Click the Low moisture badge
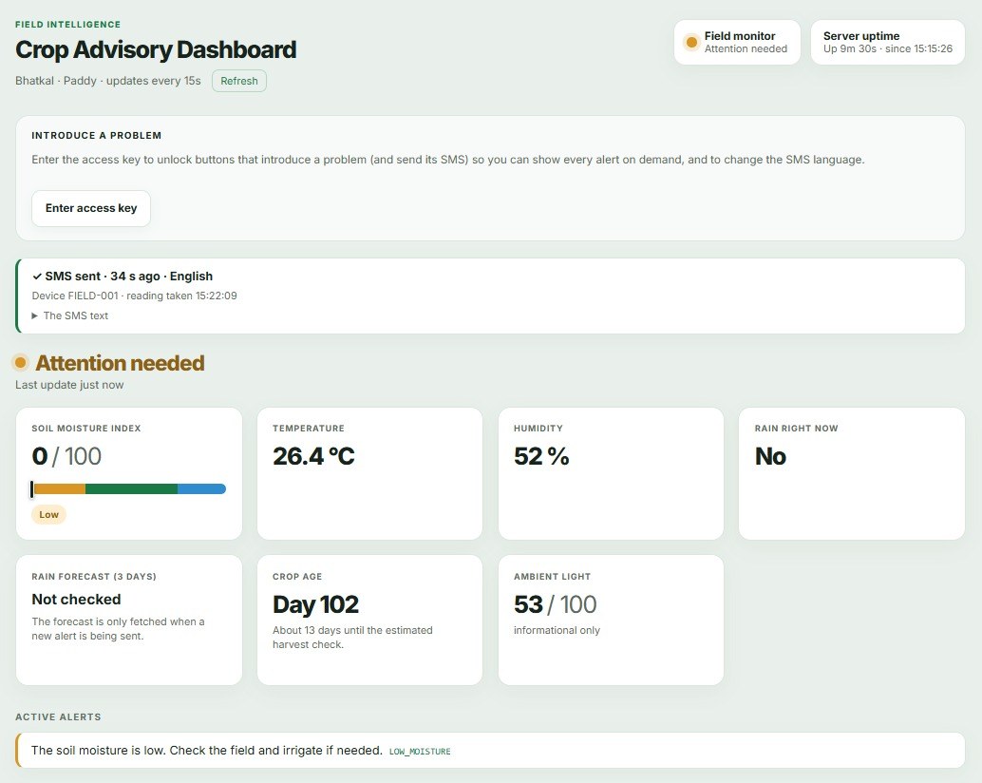Screen dimensions: 982x783 pyautogui.click(x=48, y=514)
